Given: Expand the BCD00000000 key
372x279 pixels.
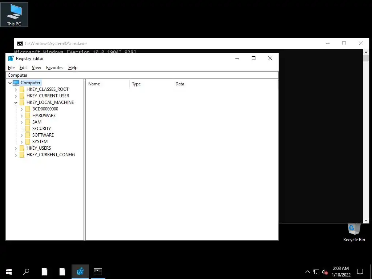Looking at the screenshot, I should pos(21,109).
